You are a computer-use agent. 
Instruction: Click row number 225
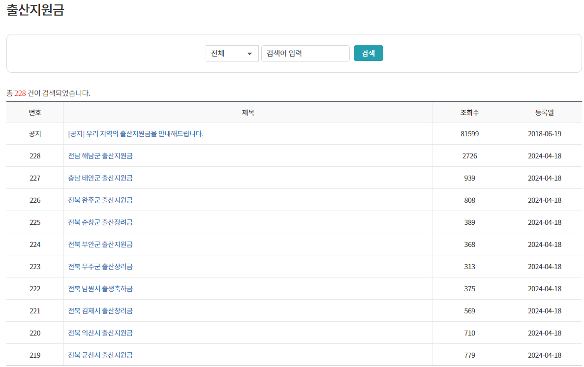(x=35, y=222)
